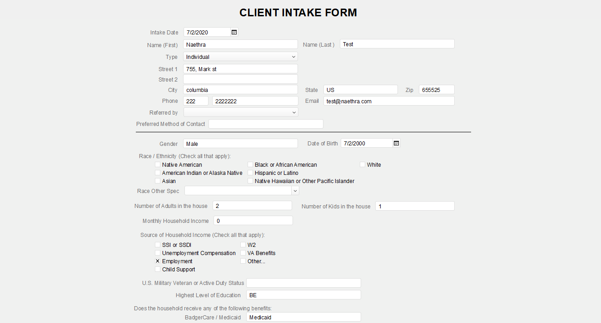This screenshot has height=323, width=601.
Task: Click the Zip field showing 655525
Action: pyautogui.click(x=437, y=90)
